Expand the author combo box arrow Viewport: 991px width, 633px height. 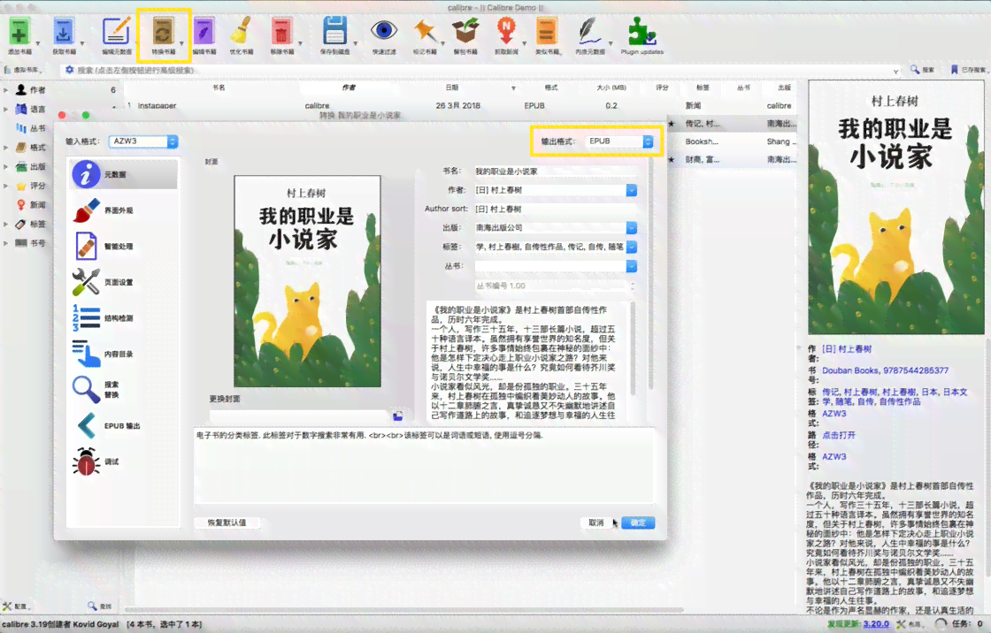coord(632,190)
